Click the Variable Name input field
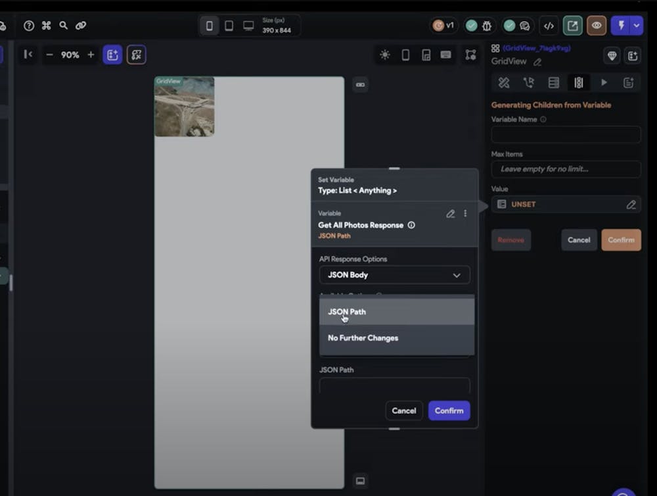 (x=566, y=135)
